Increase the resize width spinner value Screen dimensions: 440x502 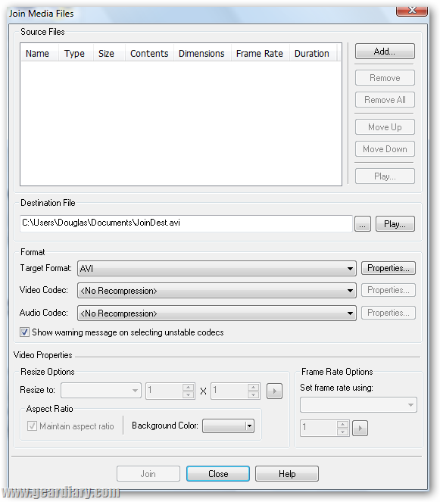click(189, 387)
